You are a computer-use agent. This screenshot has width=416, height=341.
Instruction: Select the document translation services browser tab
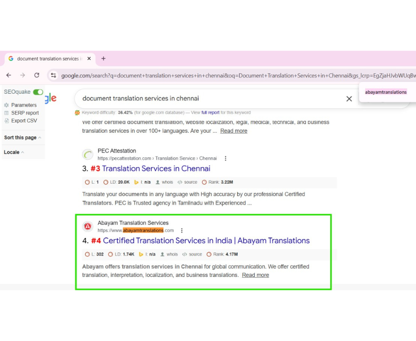pyautogui.click(x=50, y=58)
